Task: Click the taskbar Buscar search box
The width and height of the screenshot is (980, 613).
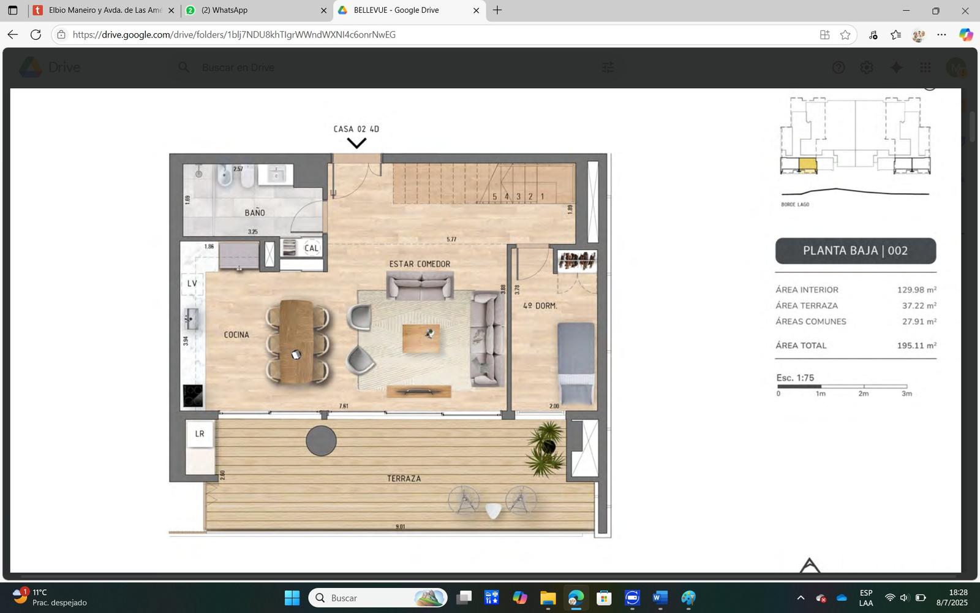Action: 378,598
